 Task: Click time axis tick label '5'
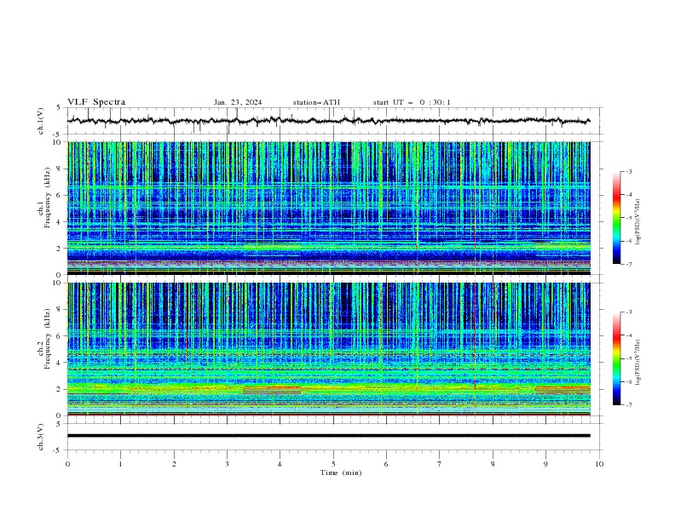point(332,464)
